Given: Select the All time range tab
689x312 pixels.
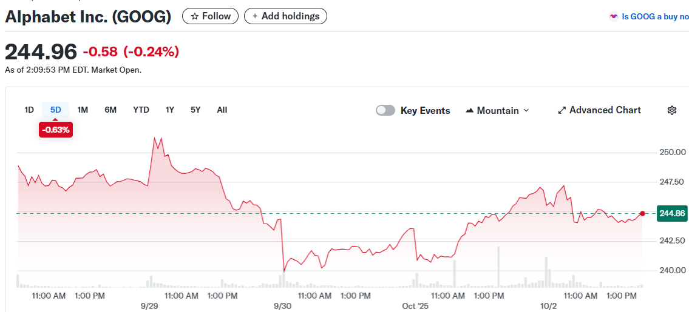Looking at the screenshot, I should coord(222,110).
